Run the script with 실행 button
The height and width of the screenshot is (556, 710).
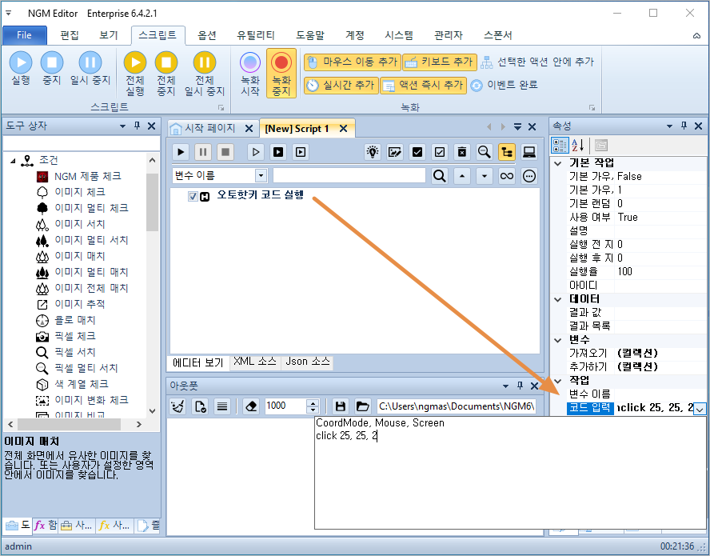(21, 69)
